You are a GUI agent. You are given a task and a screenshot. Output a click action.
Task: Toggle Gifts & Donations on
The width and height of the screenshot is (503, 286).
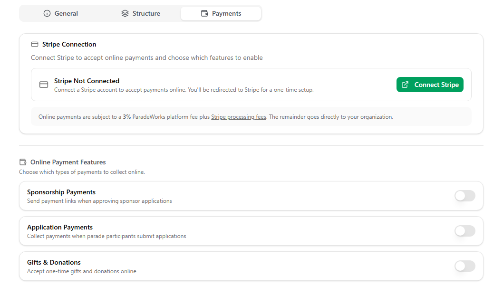[x=465, y=266]
